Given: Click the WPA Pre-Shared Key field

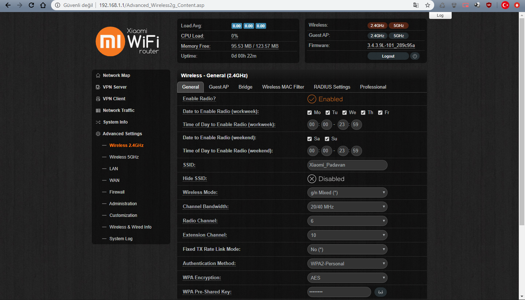Looking at the screenshot, I should pyautogui.click(x=339, y=292).
